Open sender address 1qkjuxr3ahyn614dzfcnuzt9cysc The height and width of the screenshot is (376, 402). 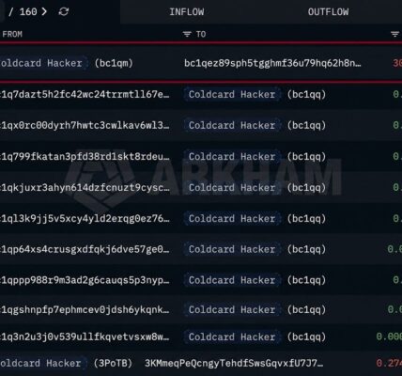pos(85,187)
